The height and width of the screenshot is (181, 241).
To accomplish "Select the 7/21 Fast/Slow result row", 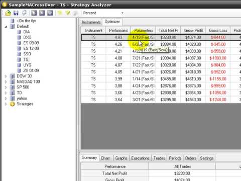I will (161, 58).
